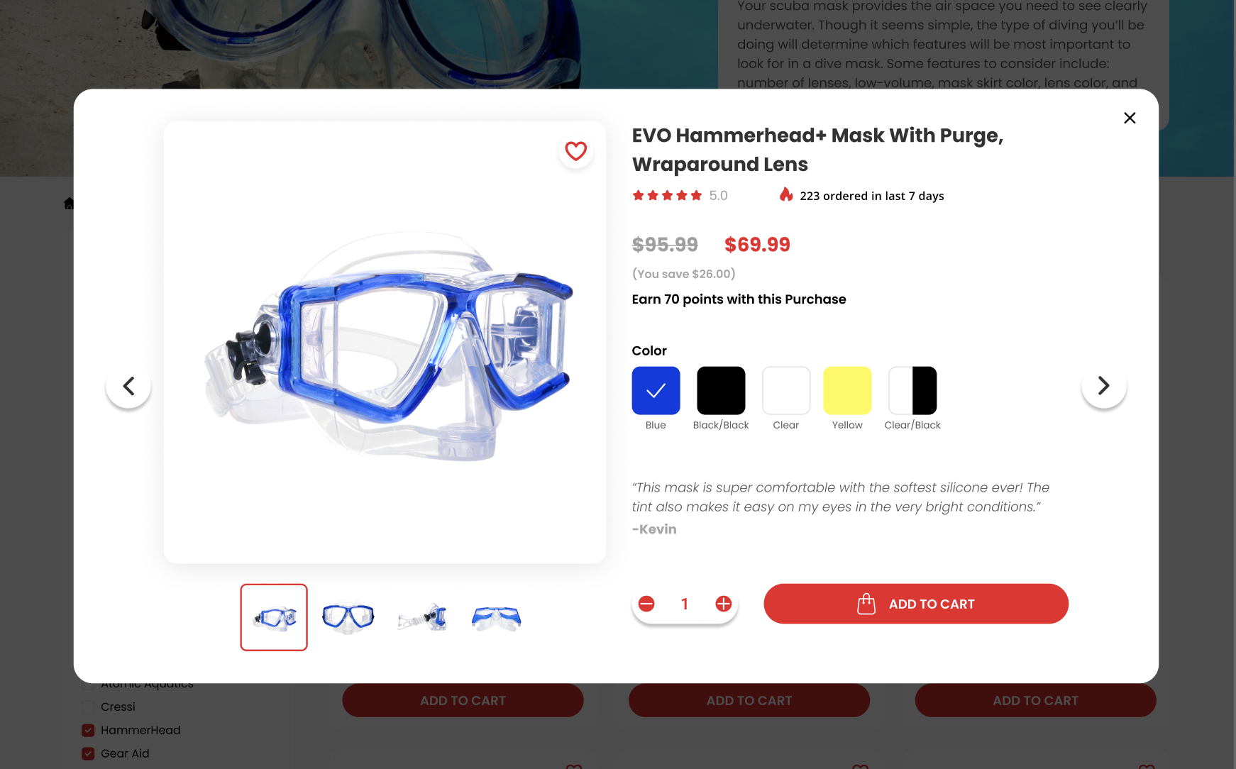Click the home breadcrumb icon

[69, 204]
